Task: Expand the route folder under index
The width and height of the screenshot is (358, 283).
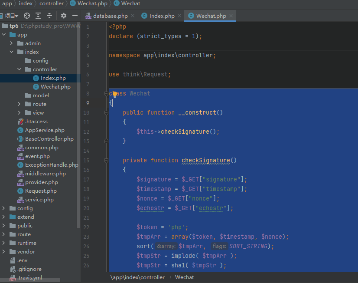Action: coord(20,104)
